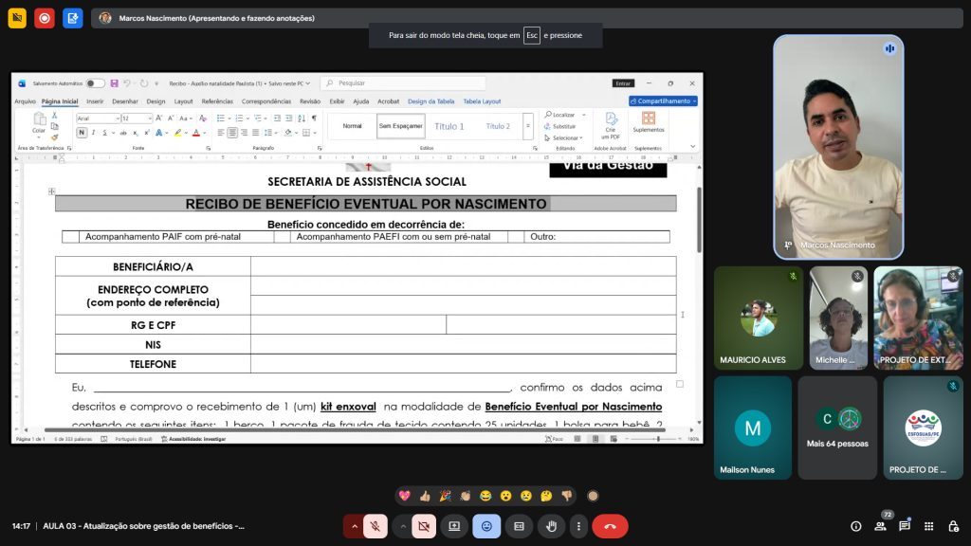The height and width of the screenshot is (546, 971).
Task: Open the 'Mais 64 pessoas' tile
Action: (x=837, y=428)
